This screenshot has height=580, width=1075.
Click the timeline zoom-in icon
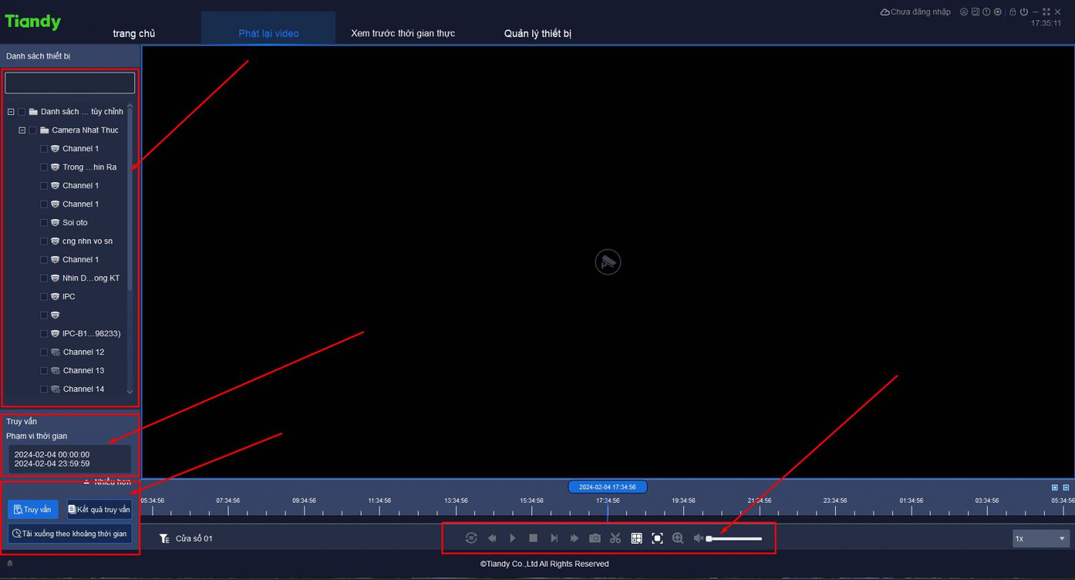point(1054,487)
